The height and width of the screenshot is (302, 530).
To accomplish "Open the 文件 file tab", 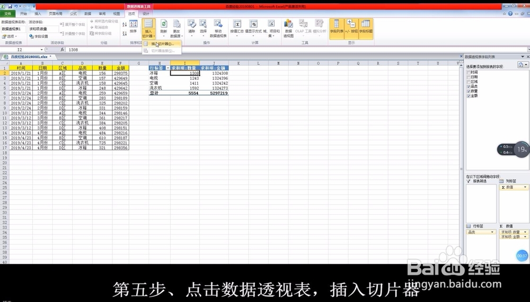I will click(7, 14).
